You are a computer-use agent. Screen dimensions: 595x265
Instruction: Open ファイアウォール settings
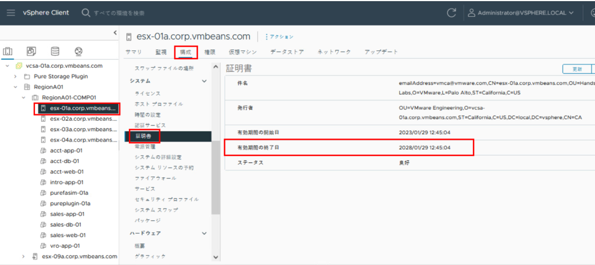(x=156, y=178)
